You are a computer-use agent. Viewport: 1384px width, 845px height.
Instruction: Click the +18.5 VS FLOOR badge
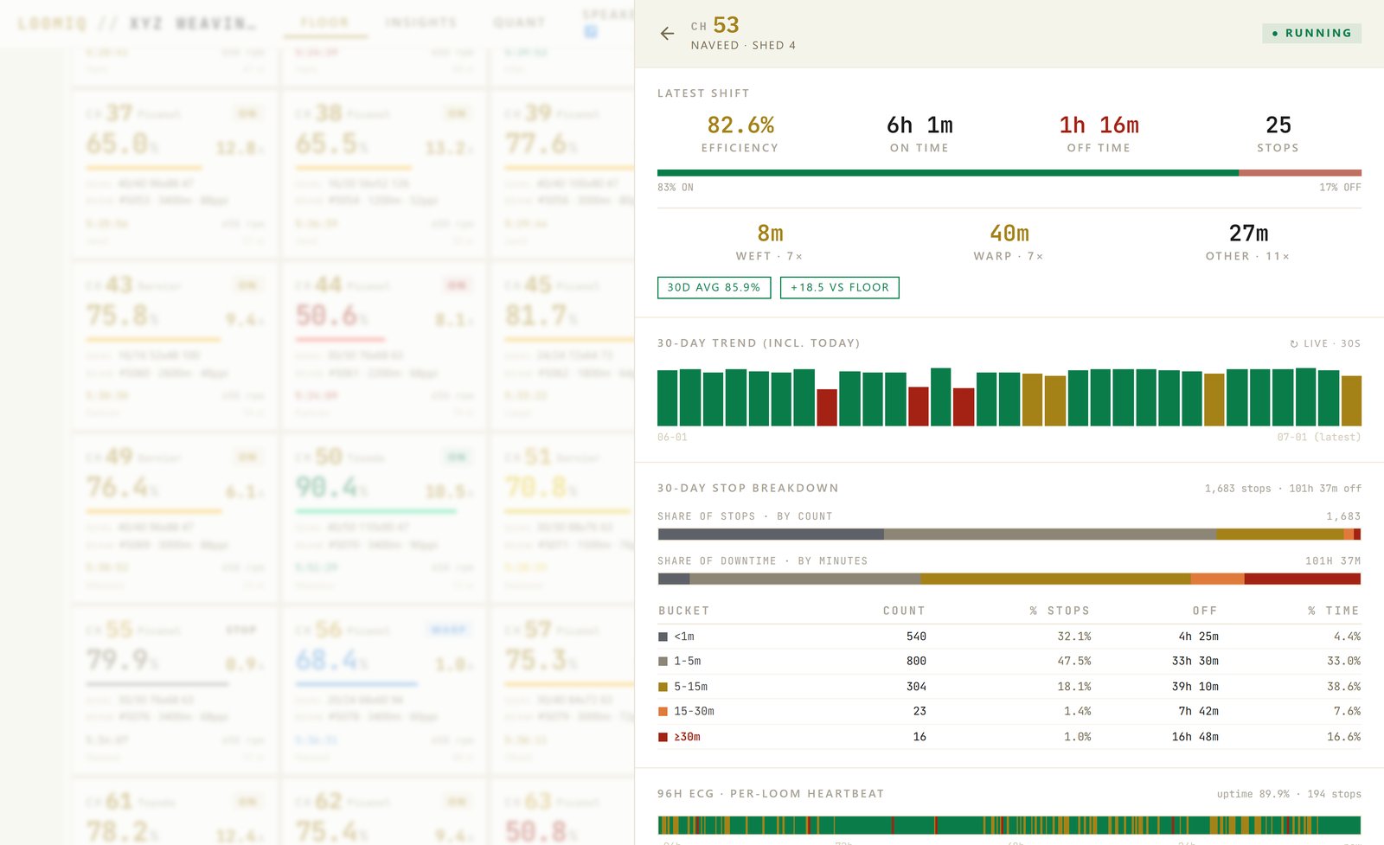click(x=840, y=287)
